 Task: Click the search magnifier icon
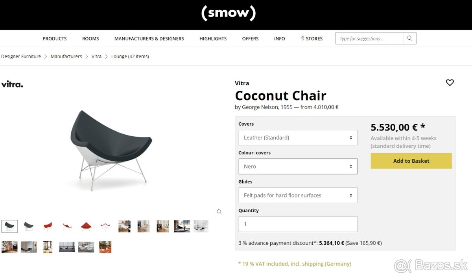click(409, 38)
